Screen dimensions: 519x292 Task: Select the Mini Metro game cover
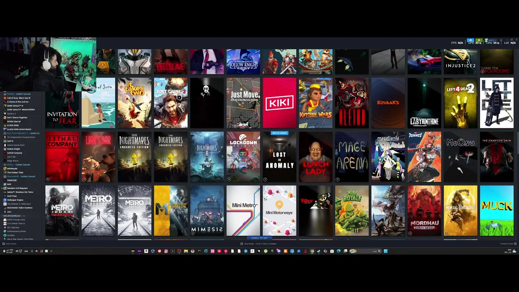point(243,211)
